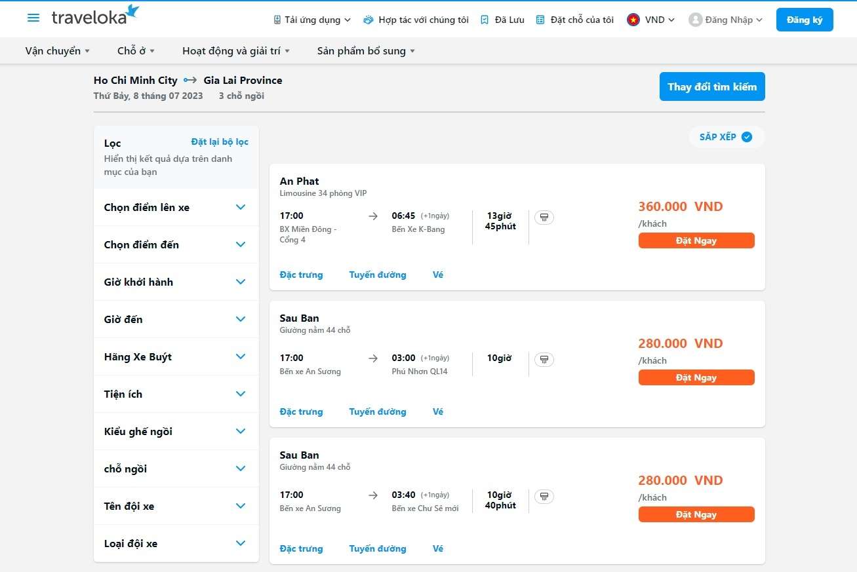Open the Tuyến đường tab of An Phat trip
Screen dimensions: 857x572
coord(378,275)
